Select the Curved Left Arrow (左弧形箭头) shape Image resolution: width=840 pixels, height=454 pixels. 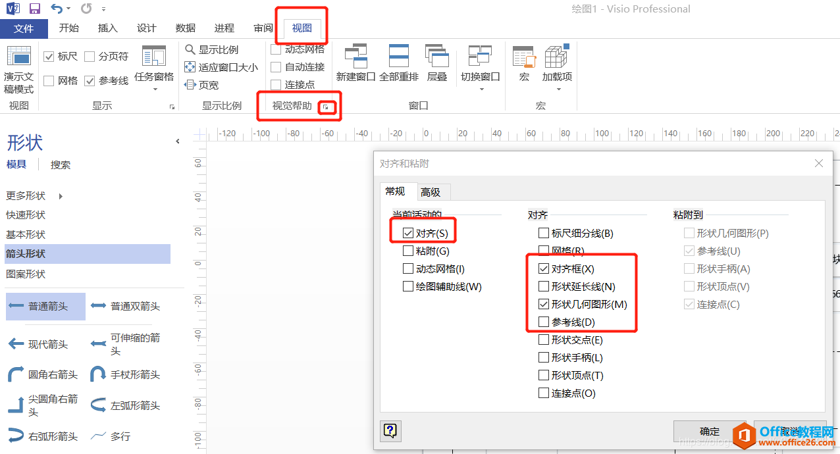click(127, 405)
